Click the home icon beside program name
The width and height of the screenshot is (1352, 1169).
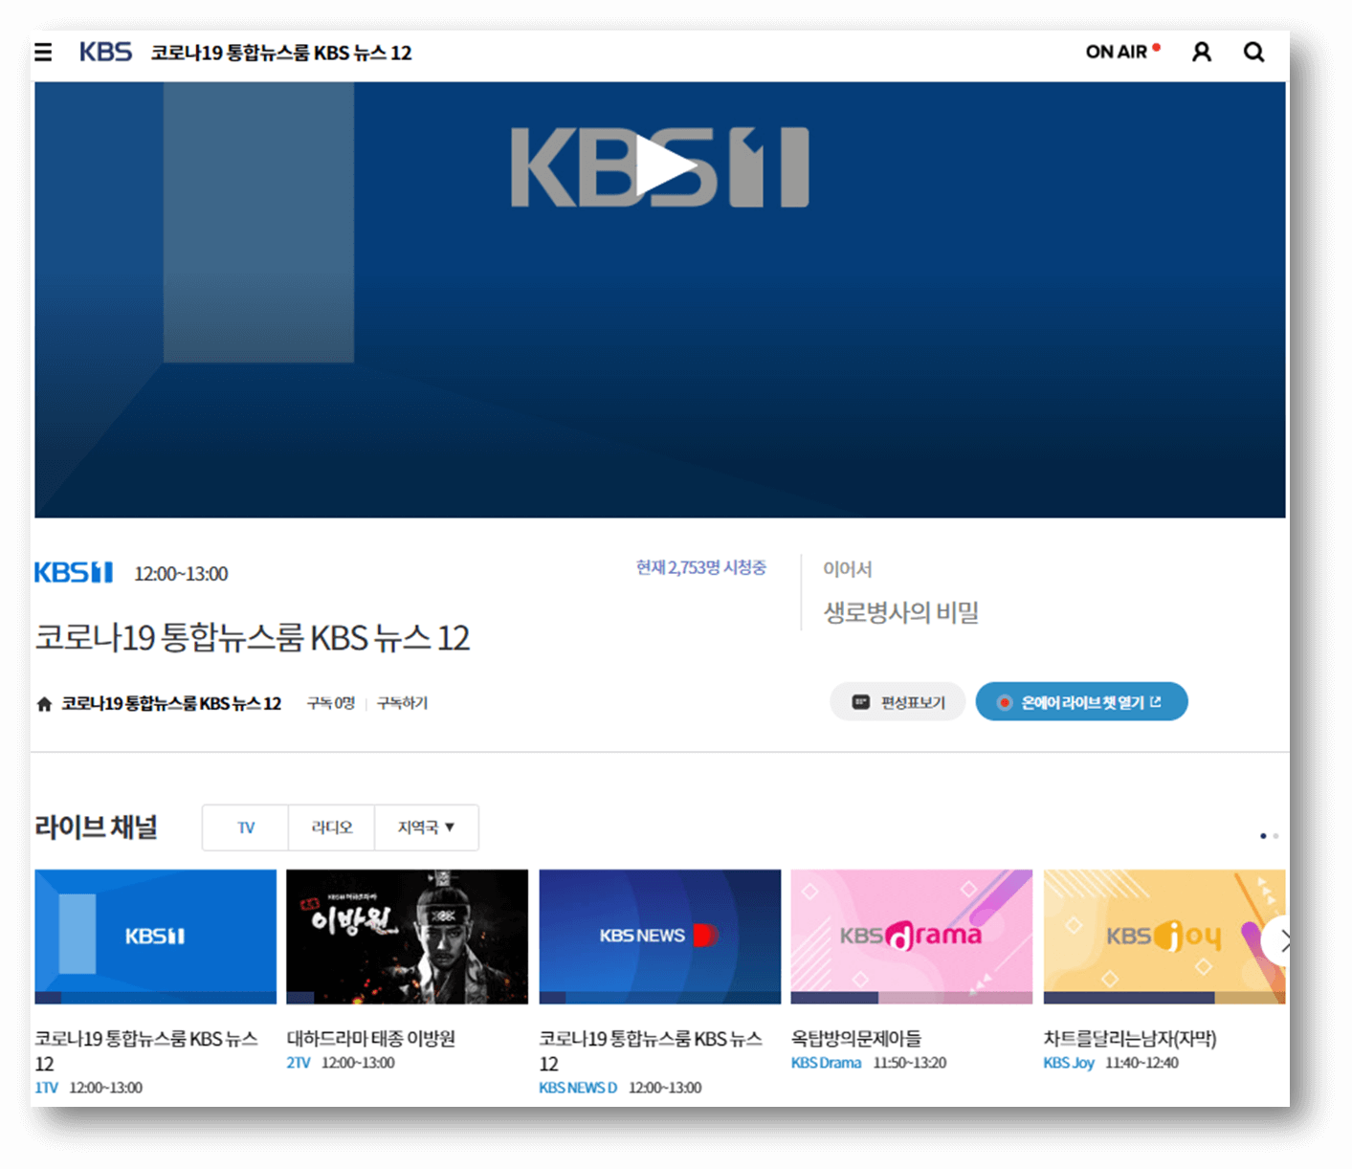[44, 704]
